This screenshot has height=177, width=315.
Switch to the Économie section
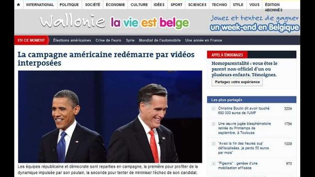click(x=115, y=5)
